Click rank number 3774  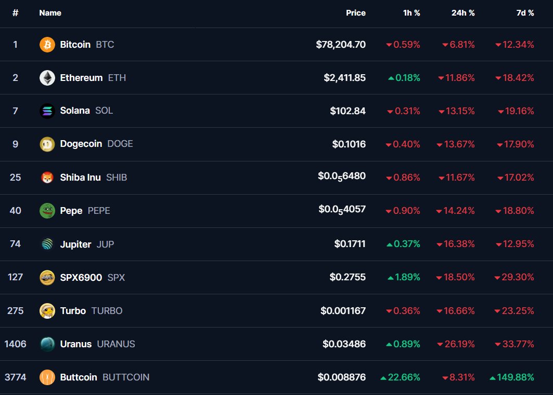[15, 377]
